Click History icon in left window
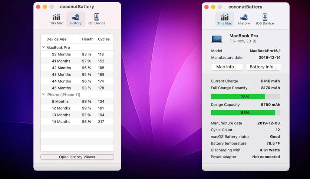 click(76, 17)
